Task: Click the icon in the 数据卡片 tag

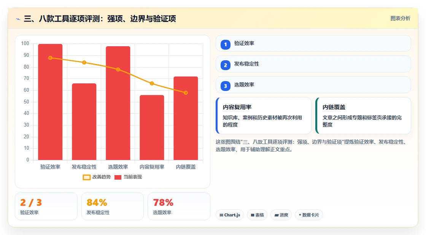Action: click(x=300, y=215)
